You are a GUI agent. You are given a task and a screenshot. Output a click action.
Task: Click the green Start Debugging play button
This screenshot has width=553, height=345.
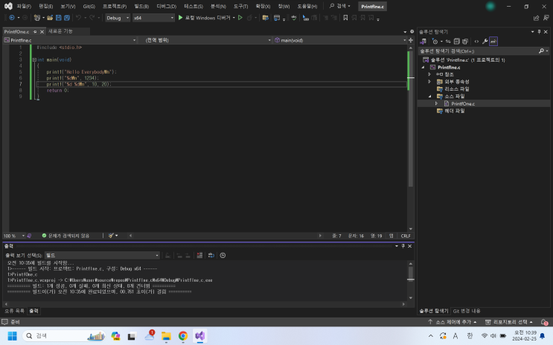tap(180, 17)
